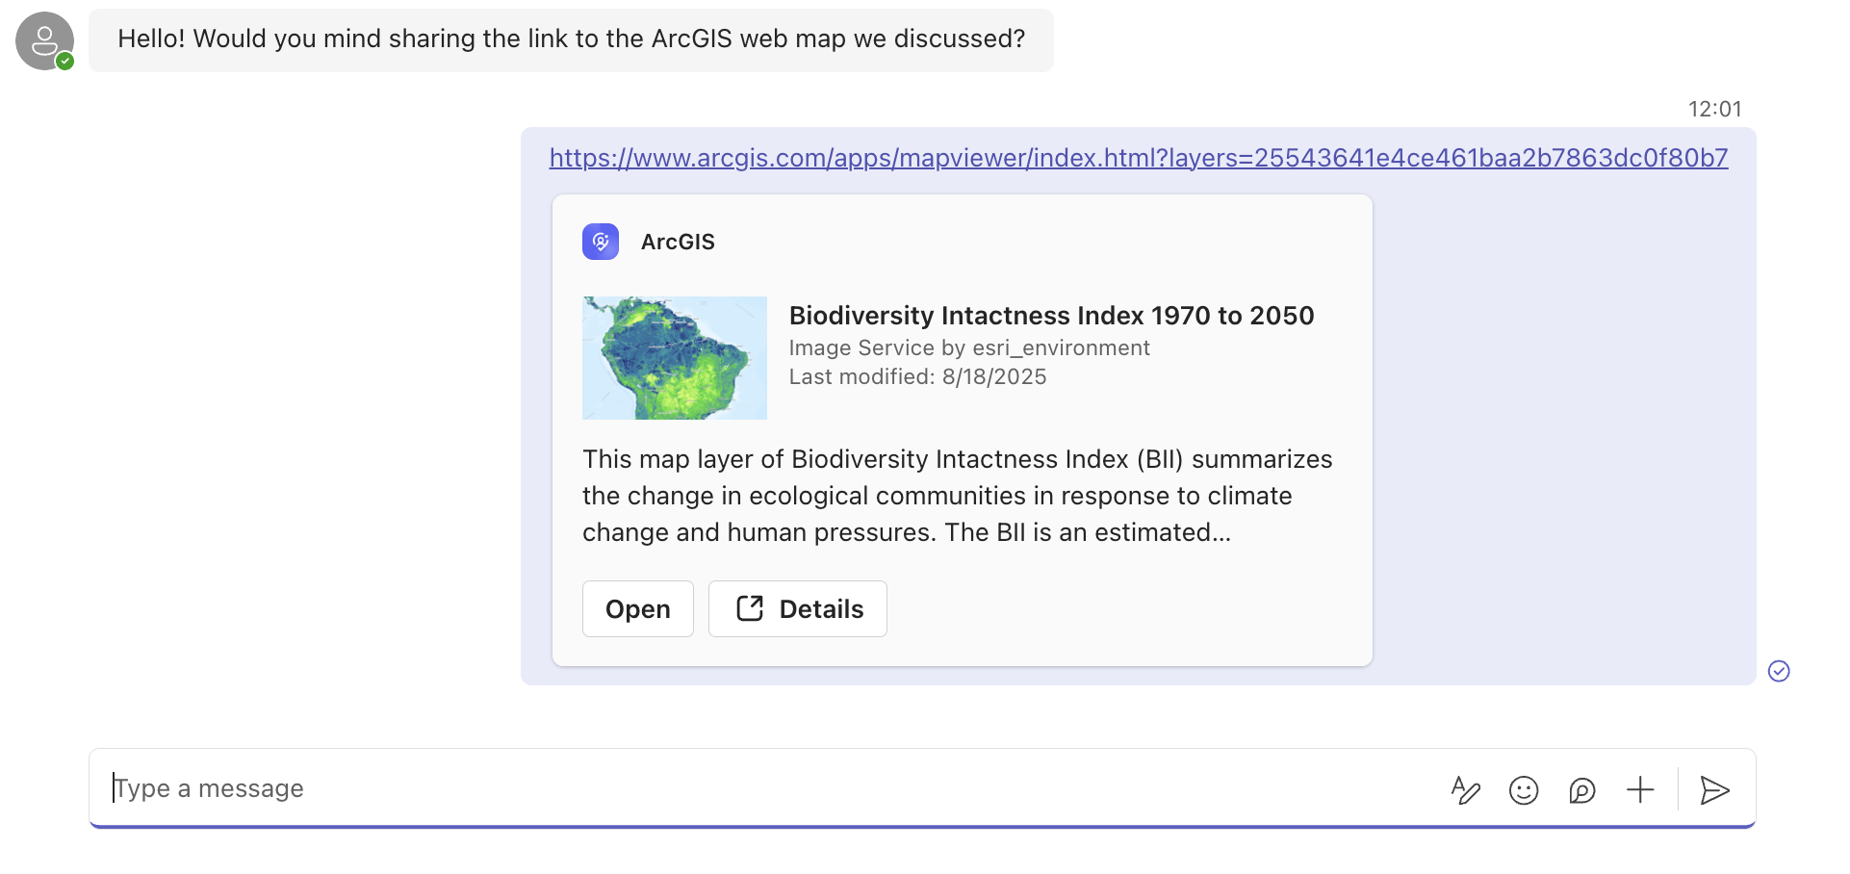This screenshot has width=1850, height=874.
Task: Click the green availability status badge
Action: click(64, 61)
